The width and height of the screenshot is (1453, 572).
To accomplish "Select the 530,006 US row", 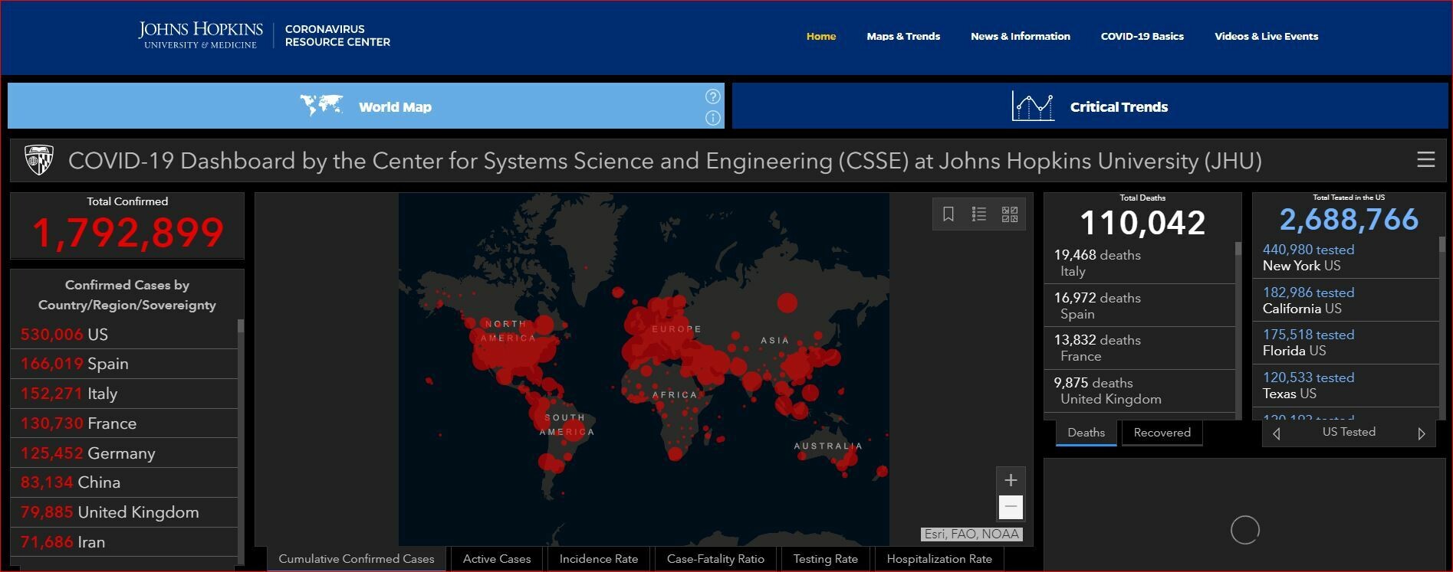I will [x=124, y=335].
